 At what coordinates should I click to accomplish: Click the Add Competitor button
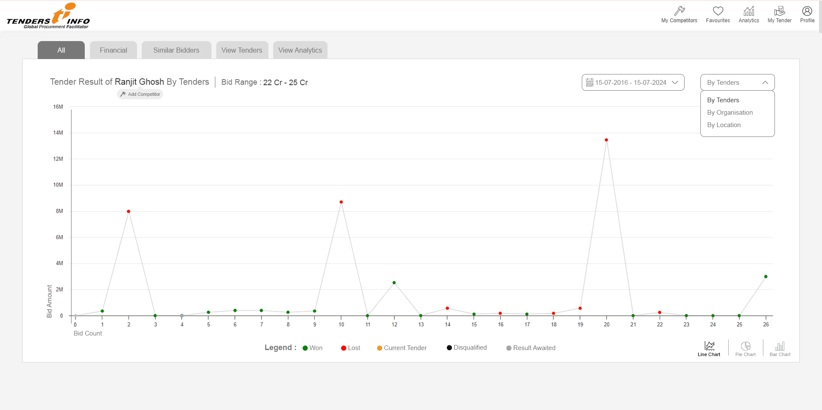coord(140,94)
